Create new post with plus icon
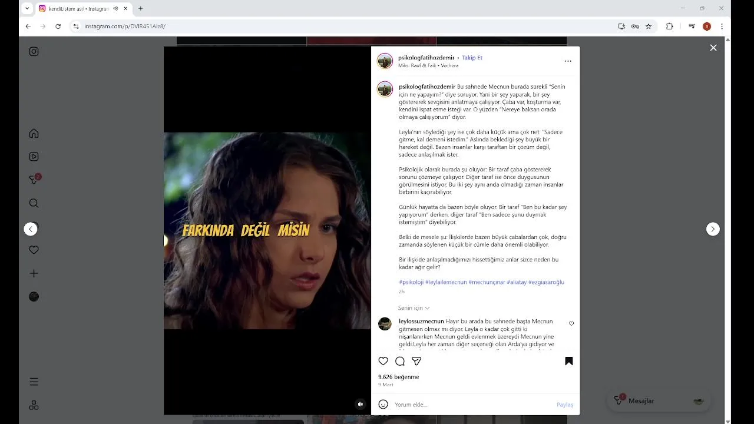Screen dimensions: 754x424 click(x=34, y=273)
